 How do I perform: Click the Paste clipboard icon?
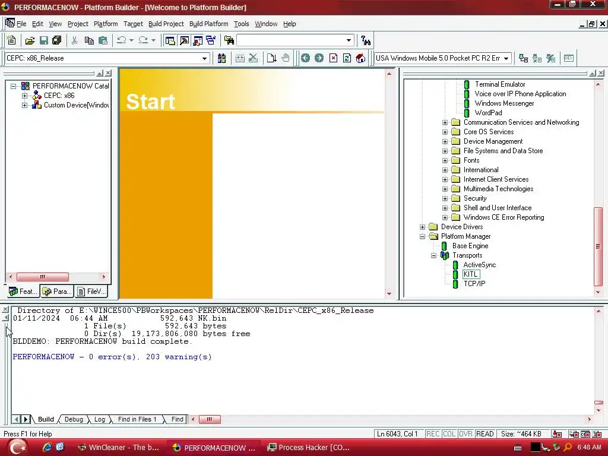103,40
